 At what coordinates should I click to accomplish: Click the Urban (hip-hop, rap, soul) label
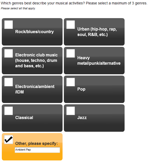pyautogui.click(x=97, y=32)
